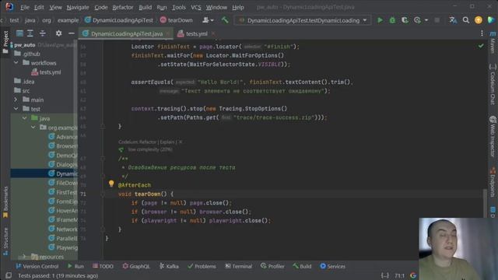Switch to tests.yml editor tab
Screen dimensions: 498x280
197,33
